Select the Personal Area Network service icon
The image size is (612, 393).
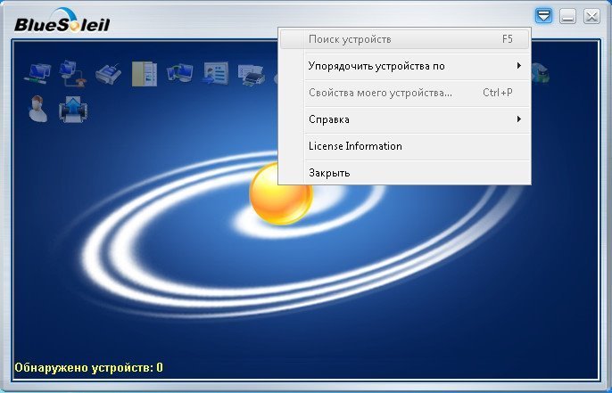point(37,73)
